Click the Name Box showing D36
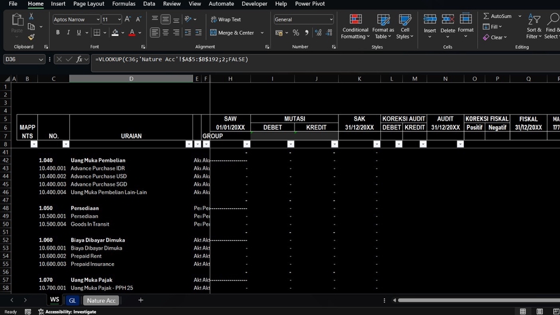This screenshot has width=560, height=315. point(20,60)
